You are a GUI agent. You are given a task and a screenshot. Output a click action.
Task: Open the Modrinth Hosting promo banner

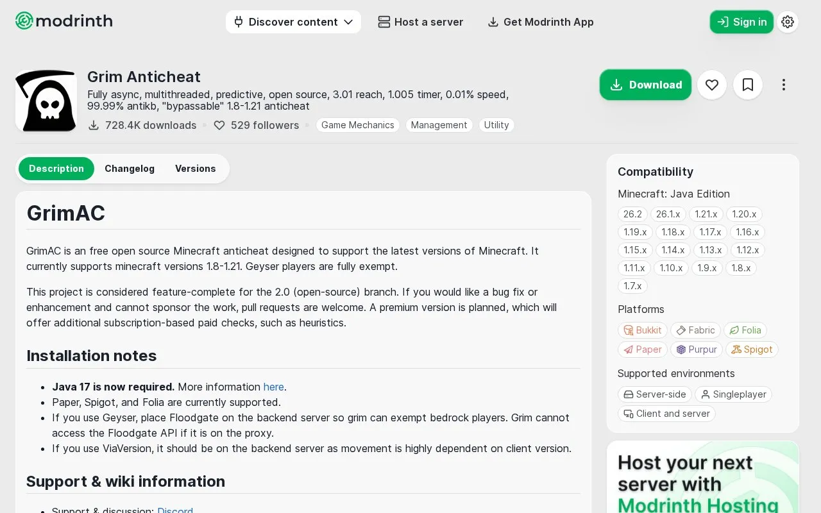(703, 477)
